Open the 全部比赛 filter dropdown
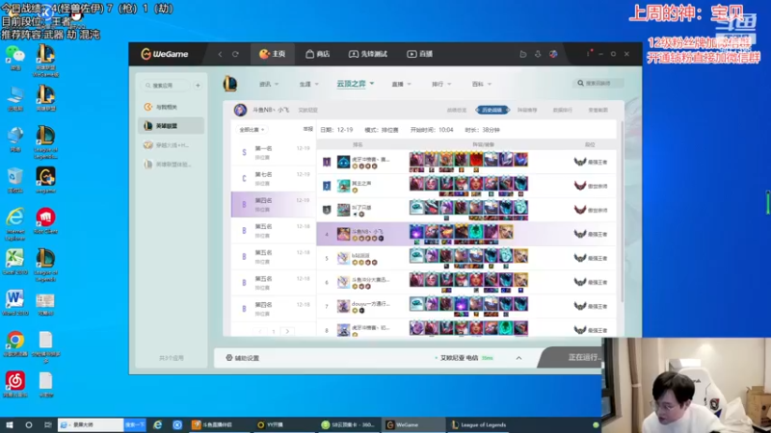Screen dimensions: 771x433 (x=252, y=130)
